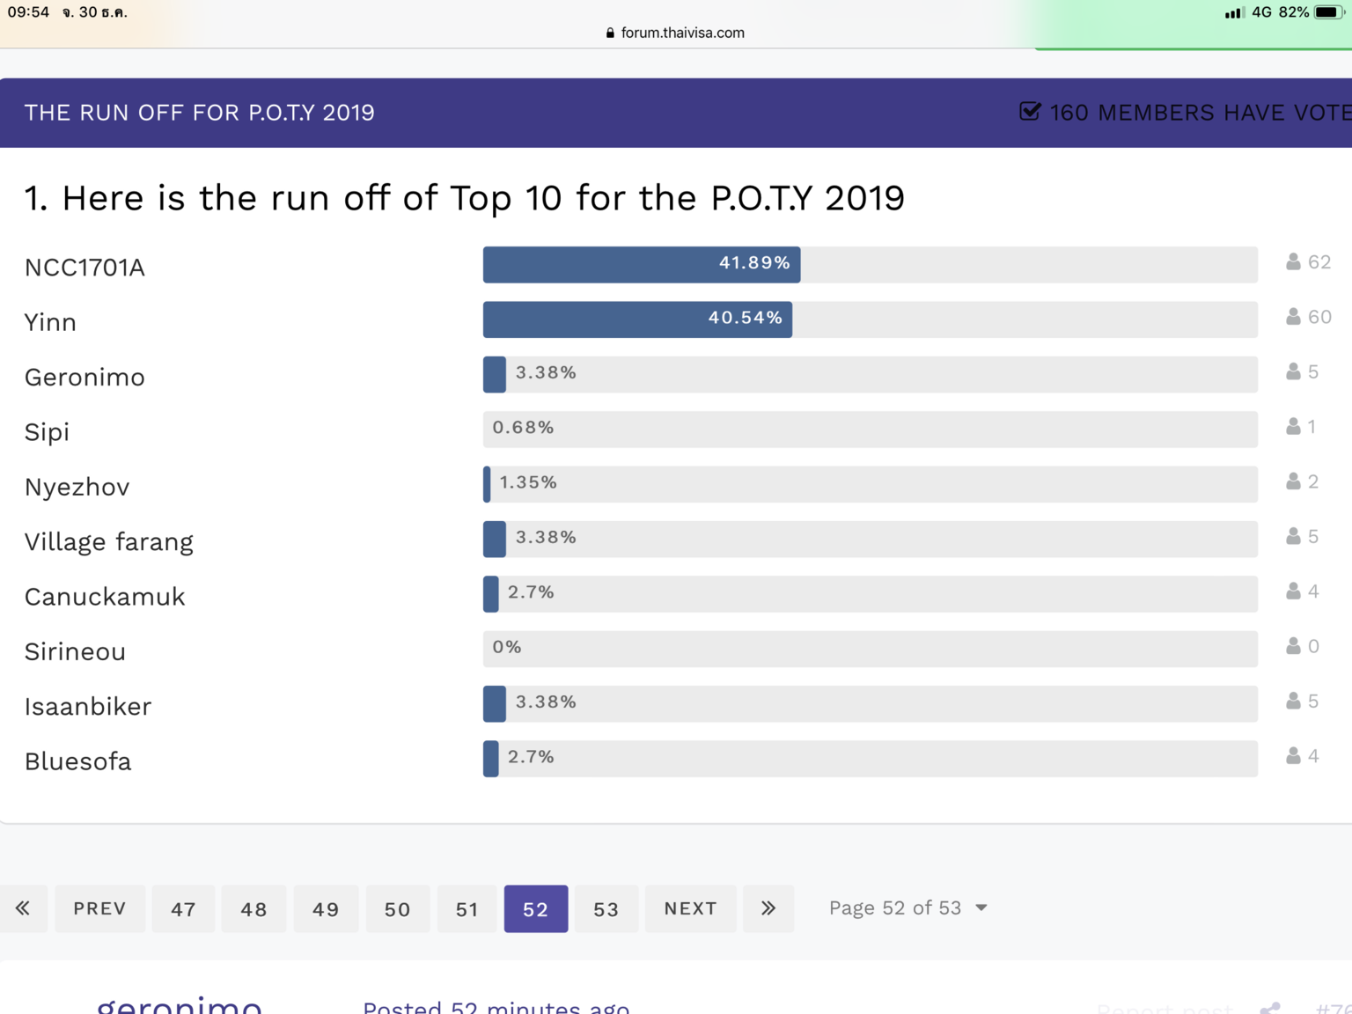This screenshot has height=1014, width=1352.
Task: Go to page 47
Action: click(x=183, y=909)
